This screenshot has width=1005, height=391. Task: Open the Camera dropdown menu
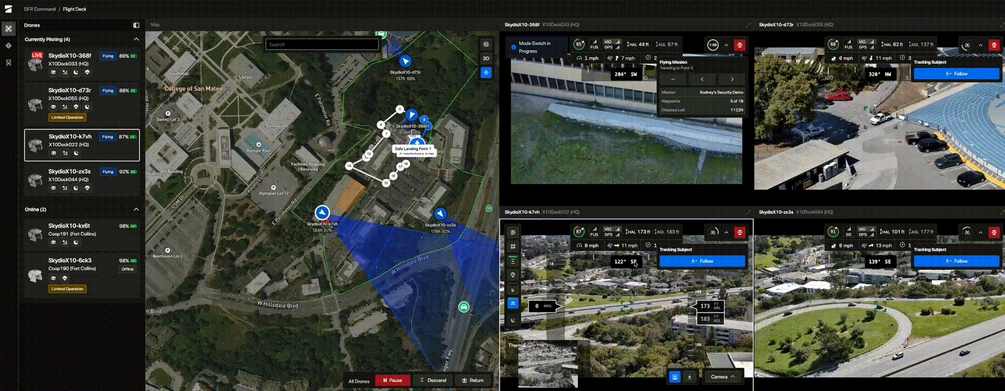[x=722, y=377]
